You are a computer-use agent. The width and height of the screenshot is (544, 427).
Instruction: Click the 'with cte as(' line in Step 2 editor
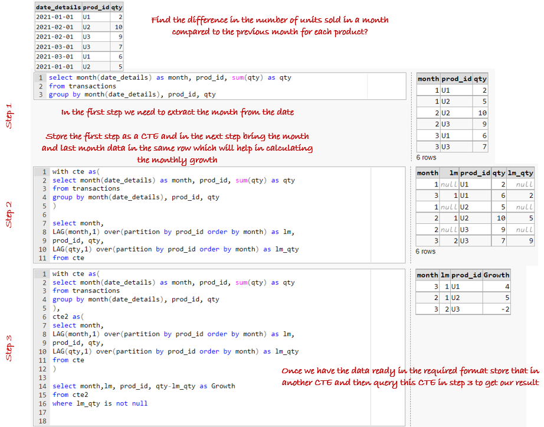pos(77,172)
